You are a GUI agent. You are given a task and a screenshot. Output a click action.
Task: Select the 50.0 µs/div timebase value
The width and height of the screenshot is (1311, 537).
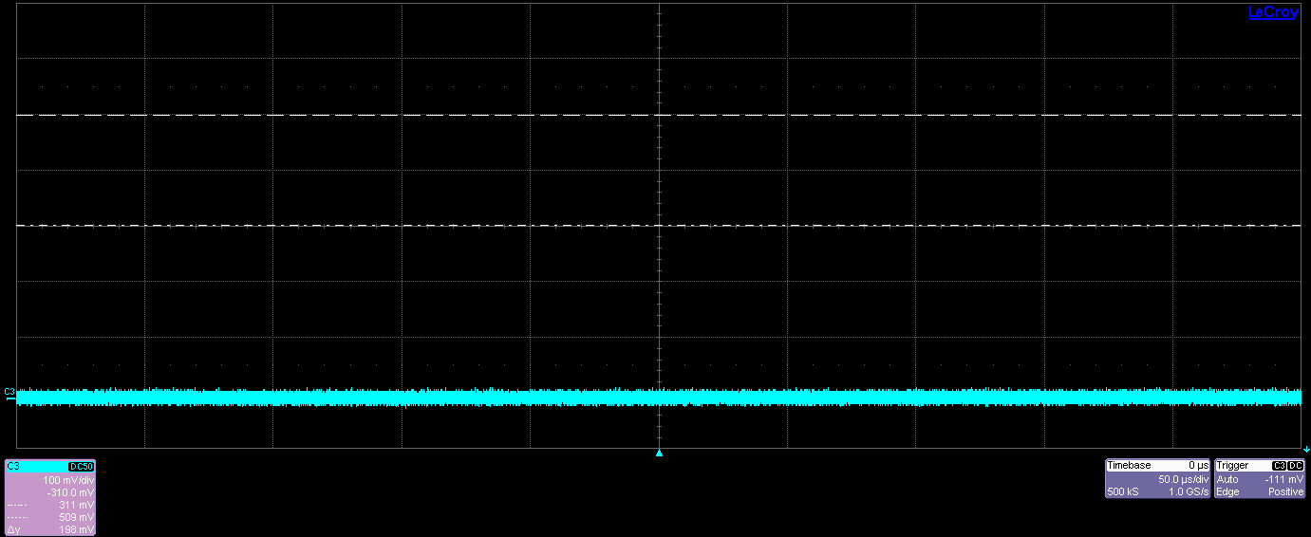pos(1182,480)
